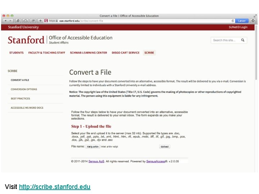Click SCRIBE sidebar heading
The height and width of the screenshot is (194, 259).
pos(12,71)
